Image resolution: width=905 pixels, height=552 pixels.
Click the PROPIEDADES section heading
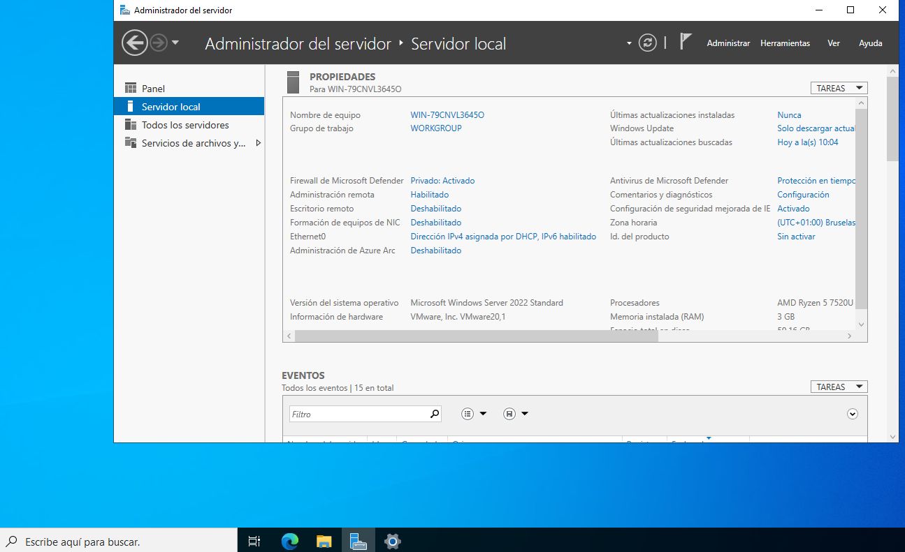(x=342, y=77)
